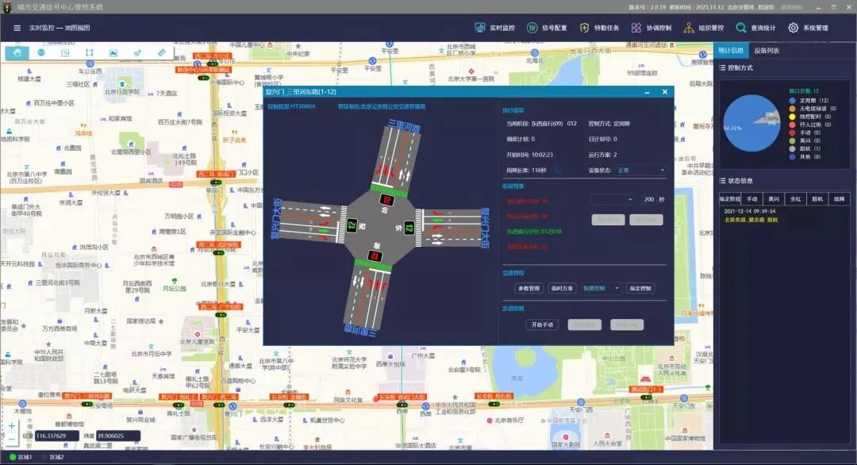Select phase row 东西直行(09): 012|038
The height and width of the screenshot is (465, 857).
point(534,232)
